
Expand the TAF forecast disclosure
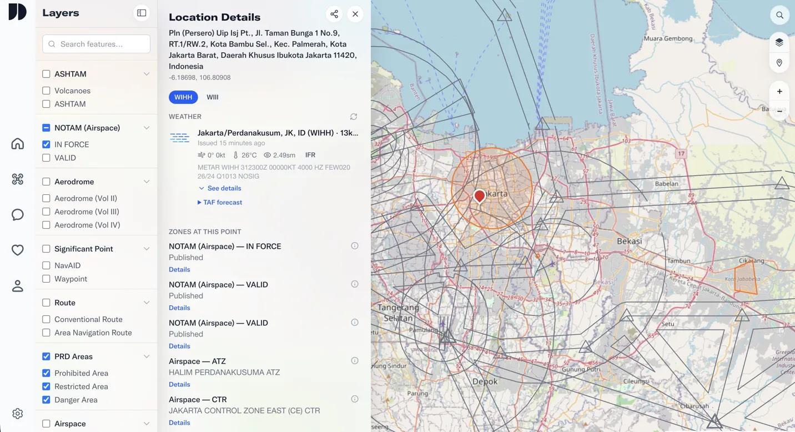click(220, 202)
